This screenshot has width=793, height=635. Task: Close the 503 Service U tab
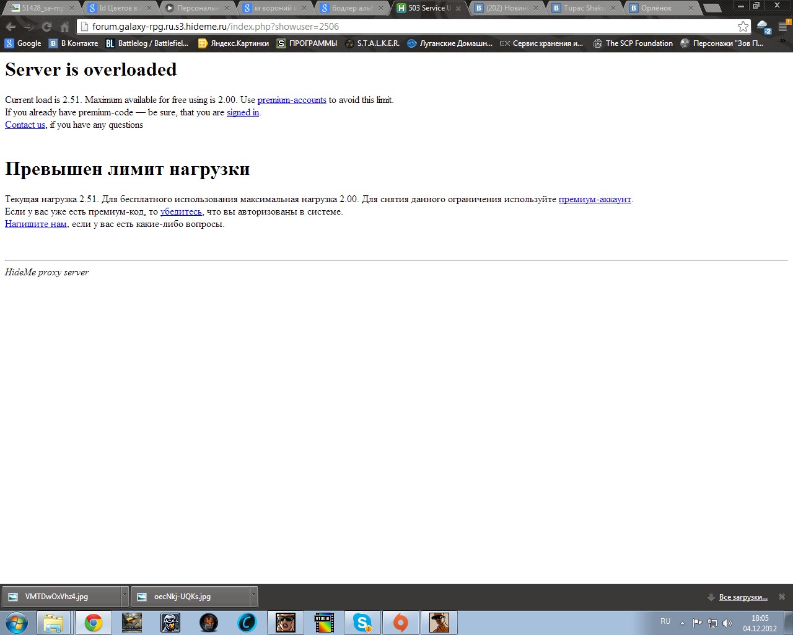pos(458,9)
